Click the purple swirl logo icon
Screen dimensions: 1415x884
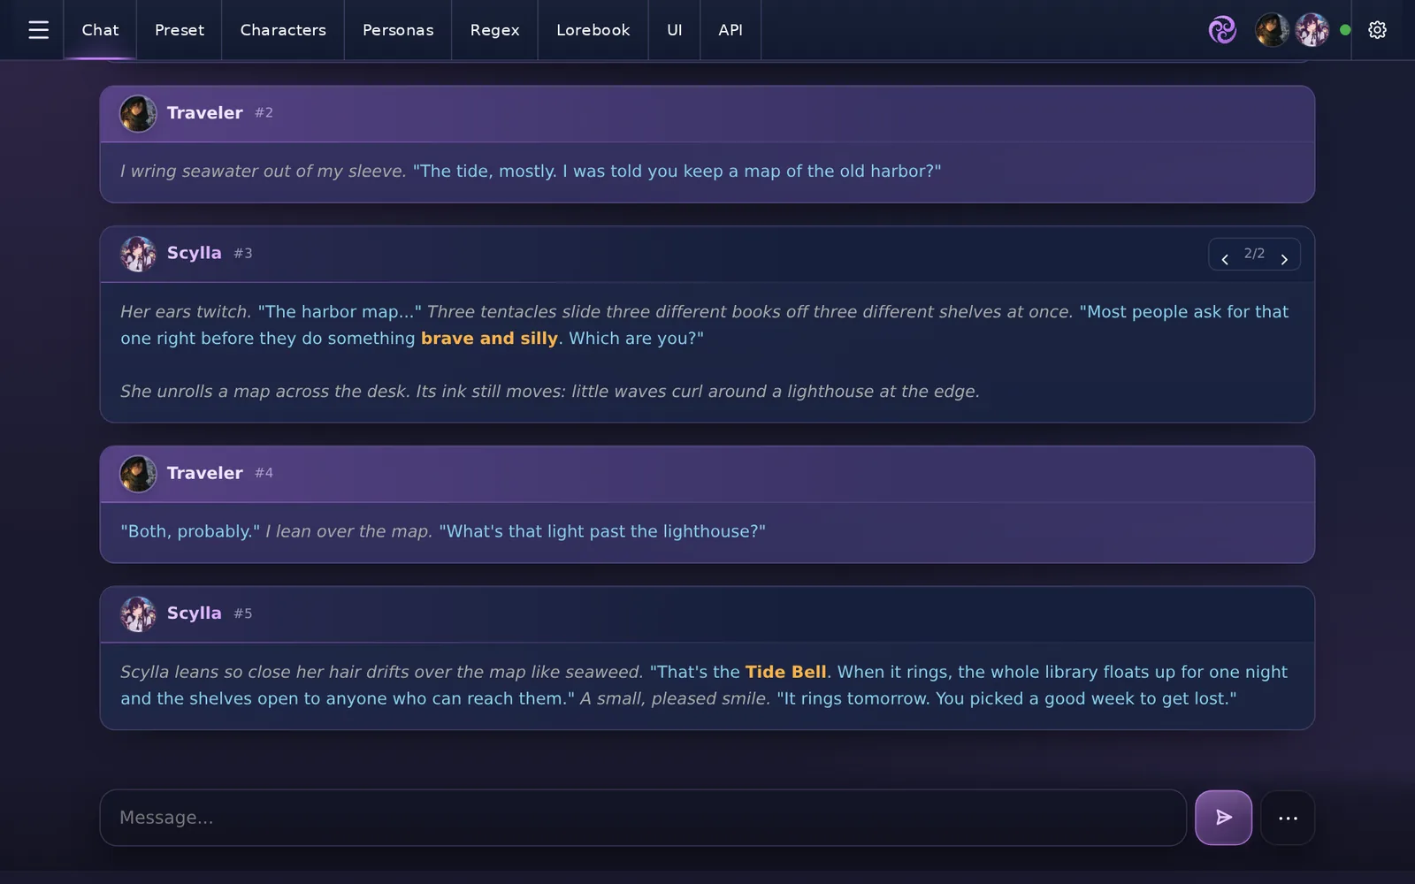click(1222, 30)
